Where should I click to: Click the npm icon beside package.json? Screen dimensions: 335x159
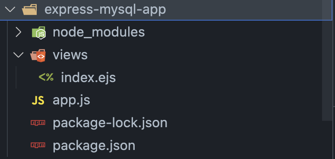[38, 145]
